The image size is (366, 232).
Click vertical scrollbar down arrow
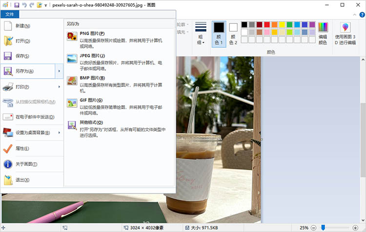point(363,220)
